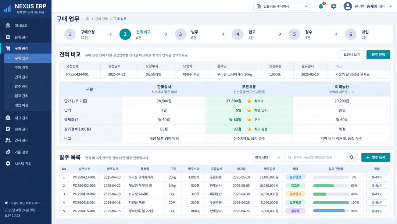The height and width of the screenshot is (224, 397).
Task: Click the 우수 crown icon
Action: (249, 120)
